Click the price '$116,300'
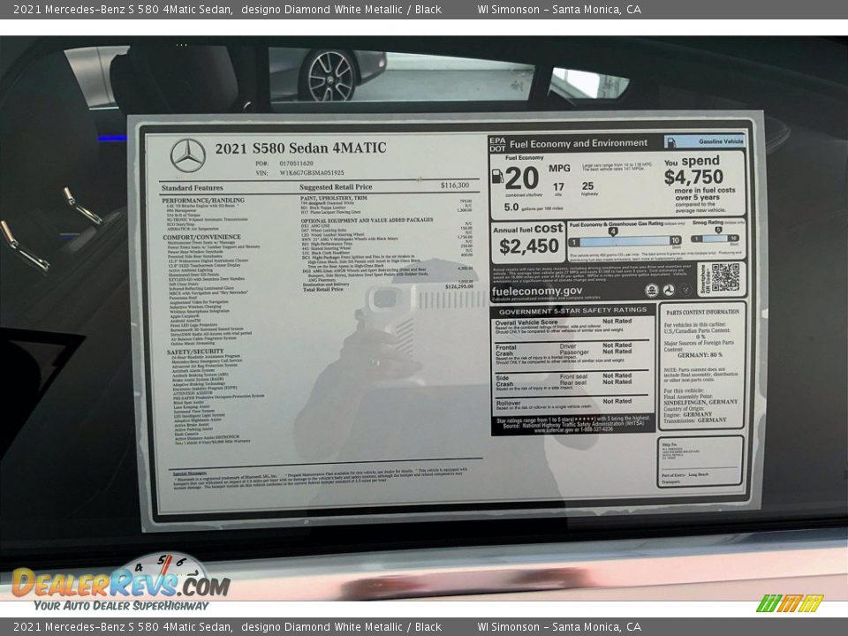 [455, 185]
